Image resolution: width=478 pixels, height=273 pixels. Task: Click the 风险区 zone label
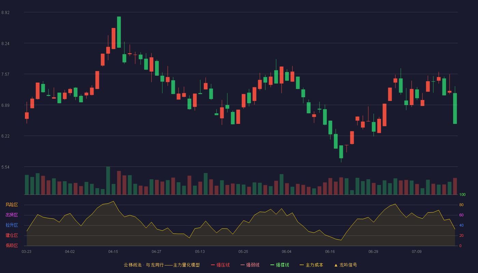coord(12,205)
